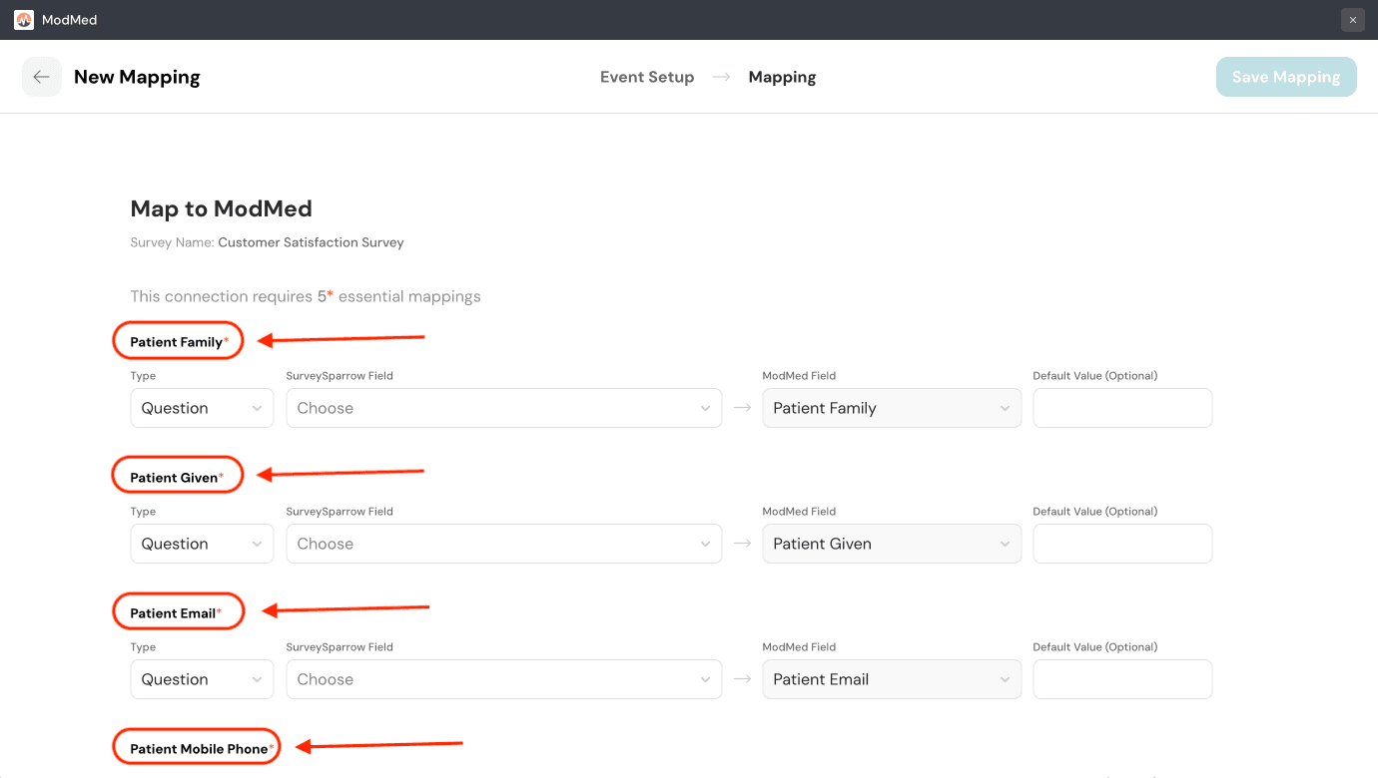Click Default Value field for Patient Email
The height and width of the screenshot is (778, 1378).
1121,679
